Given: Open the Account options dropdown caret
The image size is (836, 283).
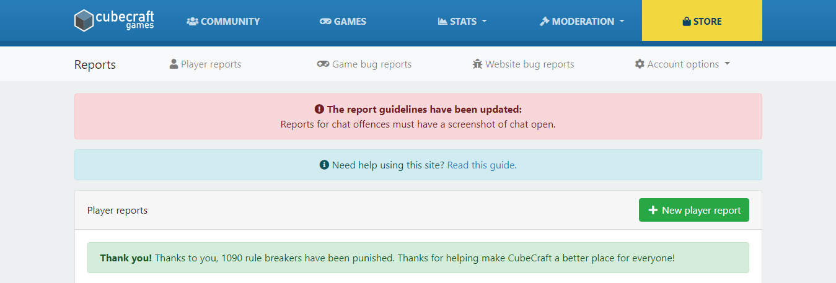Looking at the screenshot, I should pyautogui.click(x=727, y=64).
